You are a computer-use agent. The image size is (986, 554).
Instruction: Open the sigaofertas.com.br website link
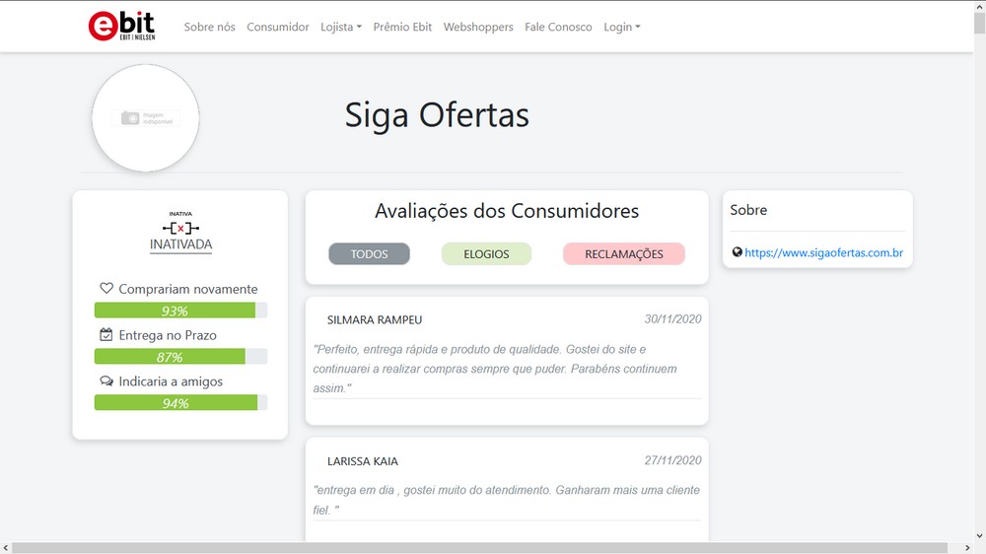823,252
